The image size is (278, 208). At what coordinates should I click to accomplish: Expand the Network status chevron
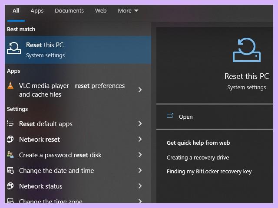[x=140, y=186]
